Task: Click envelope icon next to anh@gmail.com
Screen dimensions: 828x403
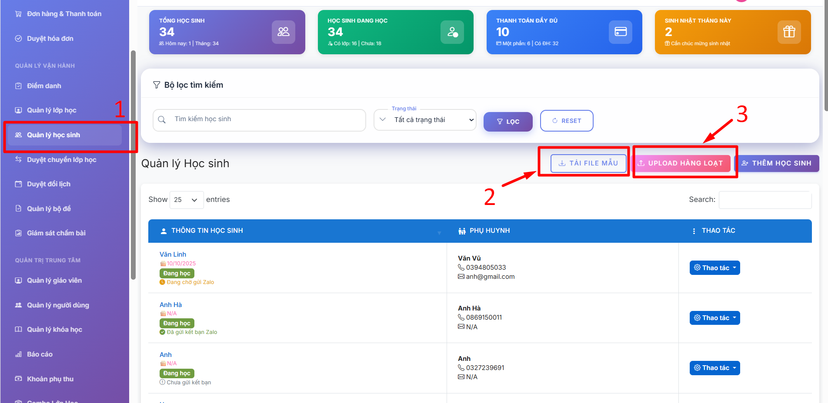Action: click(461, 277)
